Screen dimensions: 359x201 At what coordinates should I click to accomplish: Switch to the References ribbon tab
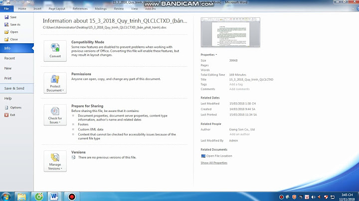(80, 8)
